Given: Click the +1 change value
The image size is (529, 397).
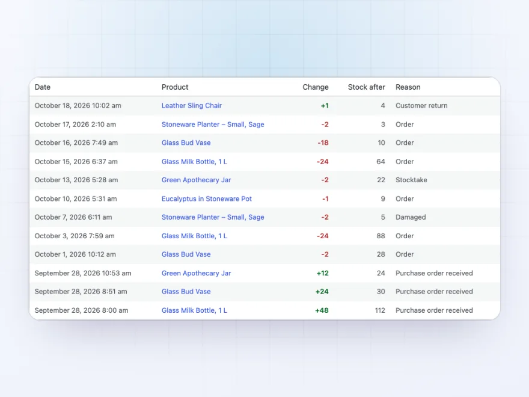Looking at the screenshot, I should (325, 106).
